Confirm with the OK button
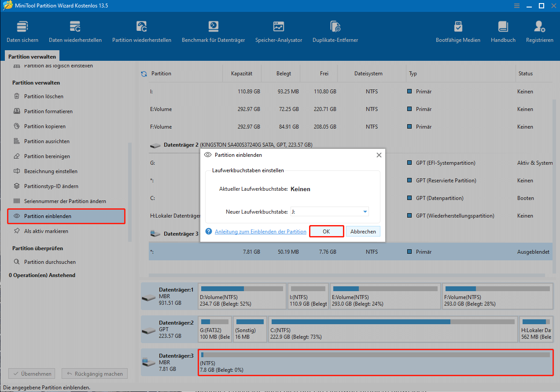 [326, 231]
